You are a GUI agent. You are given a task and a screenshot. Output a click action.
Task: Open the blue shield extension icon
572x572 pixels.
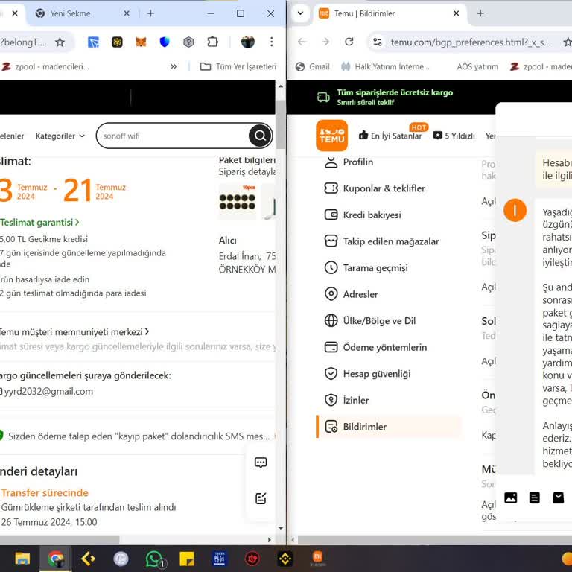[x=165, y=42]
